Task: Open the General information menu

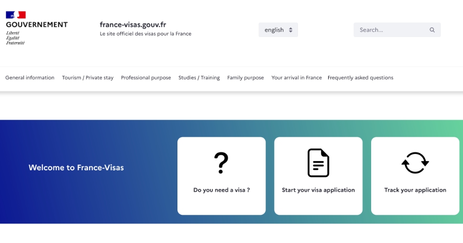Action: pos(30,77)
